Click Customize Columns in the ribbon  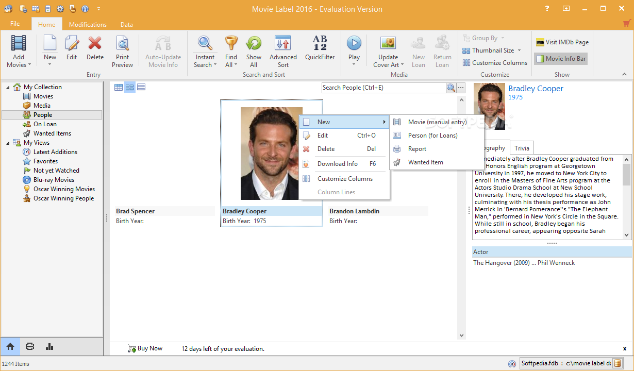495,63
